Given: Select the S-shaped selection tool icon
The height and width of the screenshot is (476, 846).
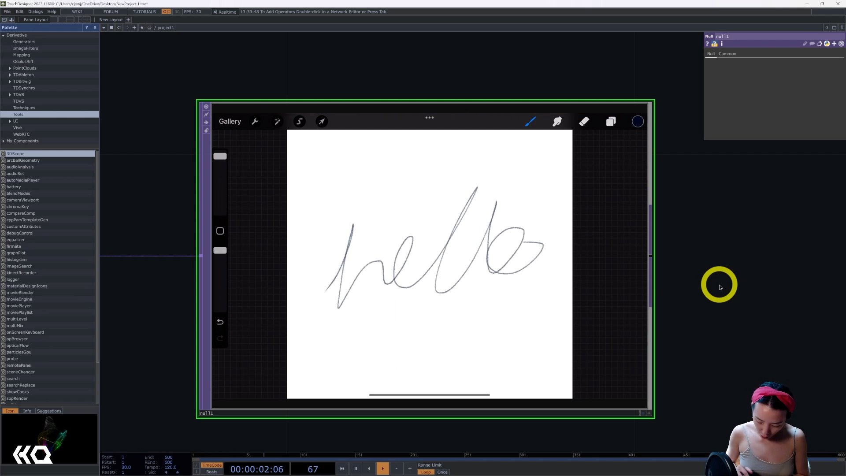Looking at the screenshot, I should click(x=300, y=122).
